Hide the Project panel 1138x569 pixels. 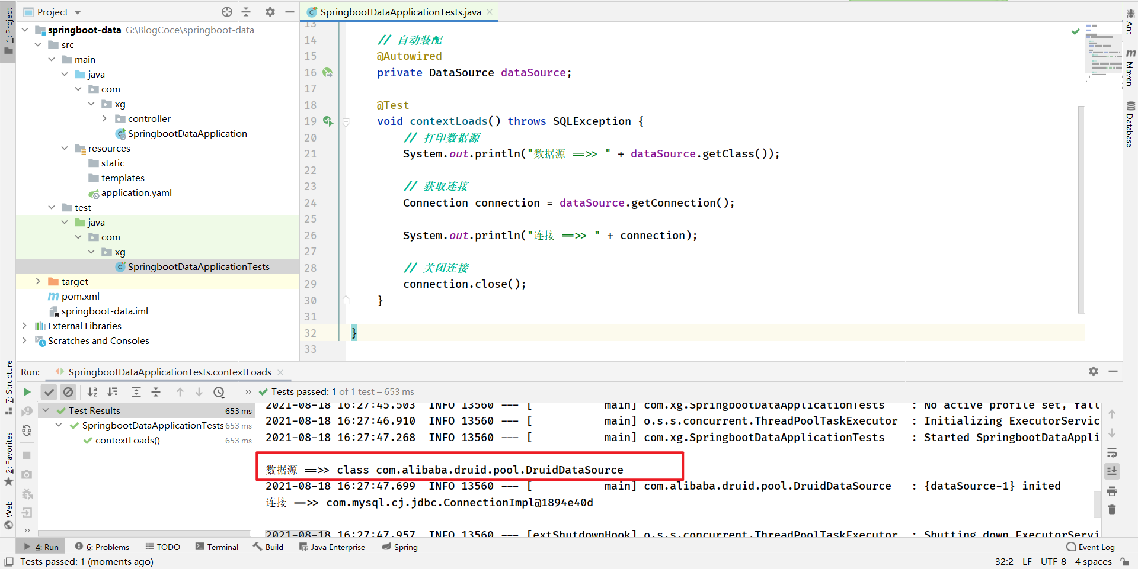[289, 12]
